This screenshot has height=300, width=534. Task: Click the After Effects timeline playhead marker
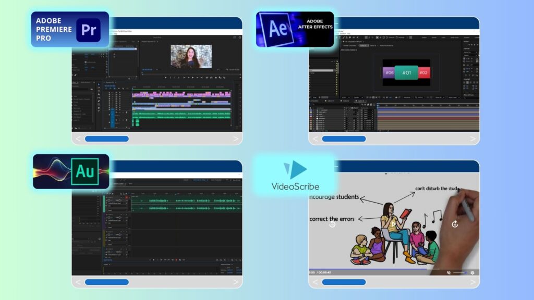pos(378,105)
